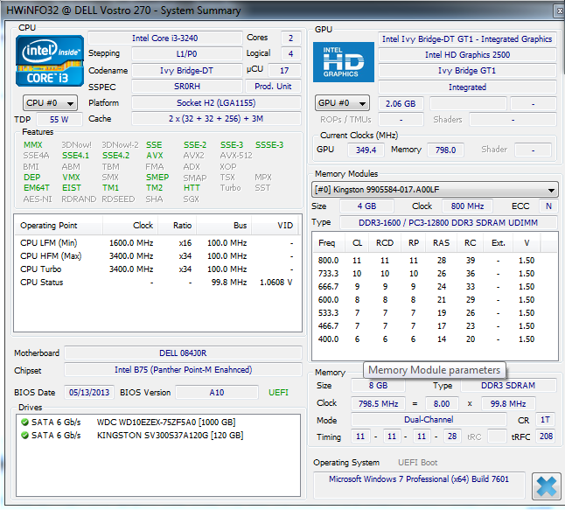The height and width of the screenshot is (510, 565).
Task: Close the summary with the blue X button
Action: tap(545, 485)
